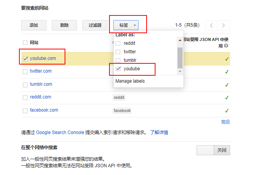Image resolution: width=270 pixels, height=175 pixels.
Task: Go to previous page of sites
Action: tap(212, 25)
